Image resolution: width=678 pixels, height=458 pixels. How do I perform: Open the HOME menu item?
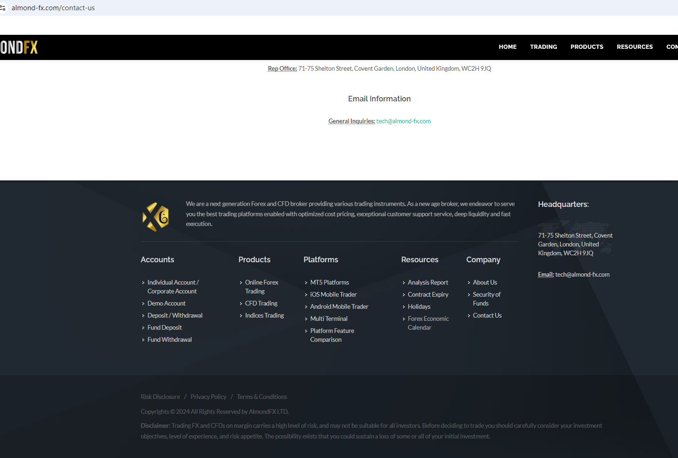(x=508, y=47)
